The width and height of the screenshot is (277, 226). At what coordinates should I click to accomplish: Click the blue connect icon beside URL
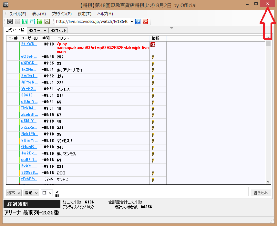coord(138,22)
